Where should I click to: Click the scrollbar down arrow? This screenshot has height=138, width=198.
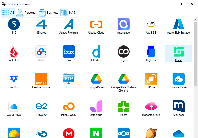click(x=195, y=136)
